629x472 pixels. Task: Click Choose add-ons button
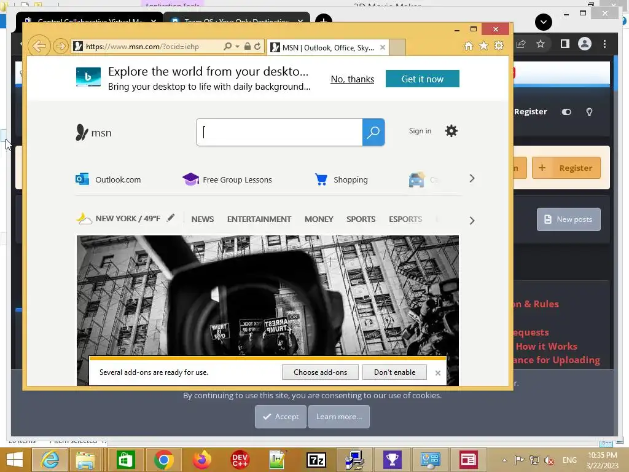(x=320, y=372)
